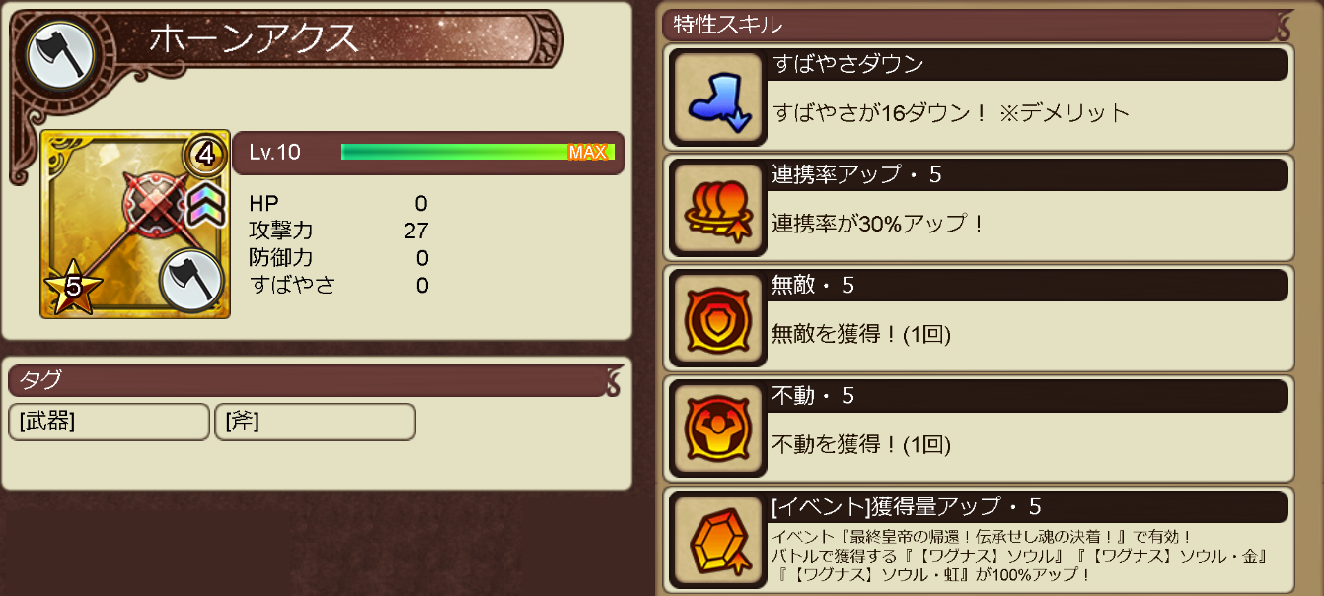This screenshot has width=1324, height=596.
Task: Click the 不動 skill icon
Action: (718, 429)
